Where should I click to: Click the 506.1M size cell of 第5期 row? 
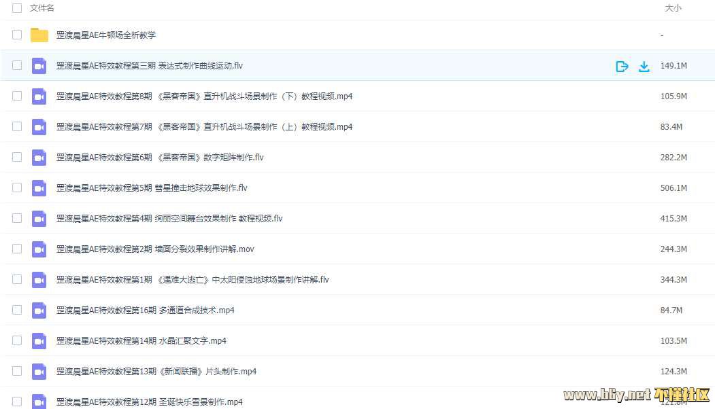coord(674,188)
